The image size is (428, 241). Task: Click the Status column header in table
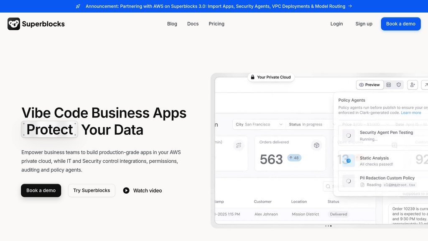333,202
